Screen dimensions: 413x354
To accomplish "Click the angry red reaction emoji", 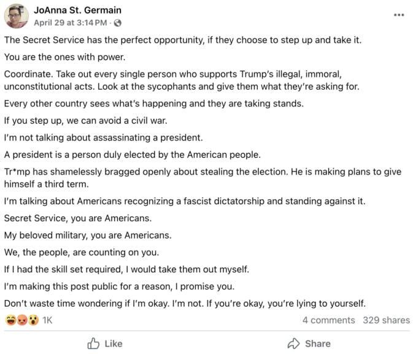I will (21, 320).
